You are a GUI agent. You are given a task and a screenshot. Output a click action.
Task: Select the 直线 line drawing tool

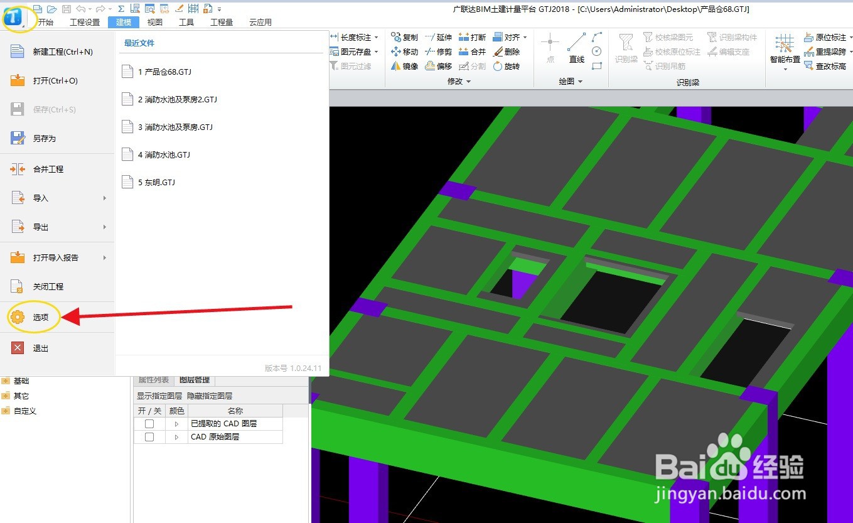(x=577, y=48)
